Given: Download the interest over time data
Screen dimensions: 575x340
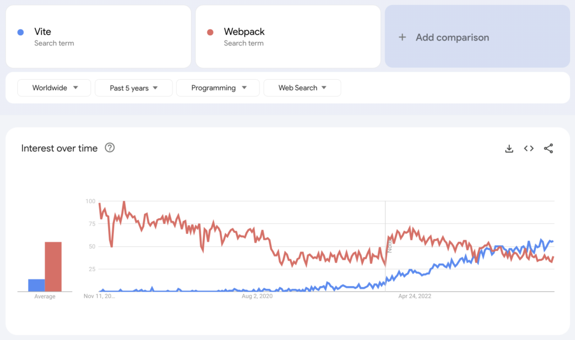Looking at the screenshot, I should (509, 148).
